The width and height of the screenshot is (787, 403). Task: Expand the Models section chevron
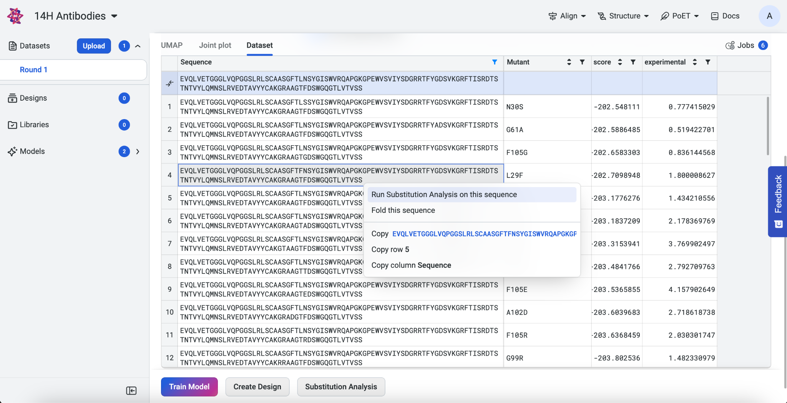138,151
